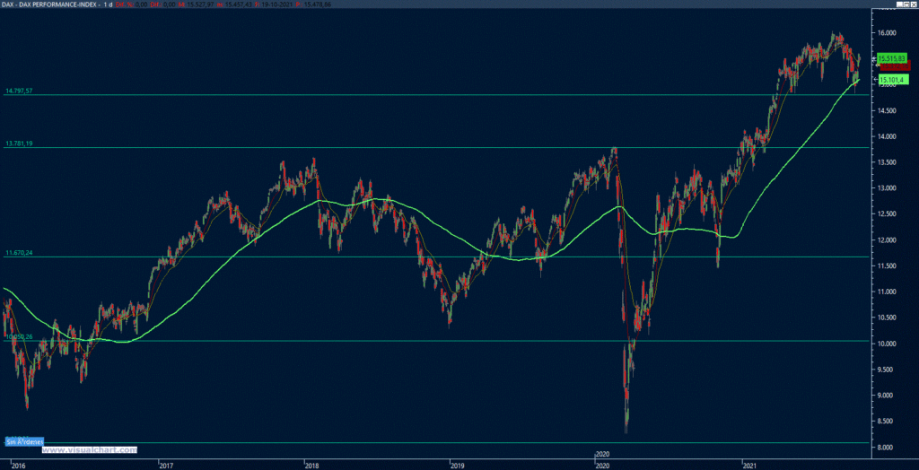Select the 13.781,19 horizontal level label
This screenshot has width=919, height=470.
click(x=18, y=144)
